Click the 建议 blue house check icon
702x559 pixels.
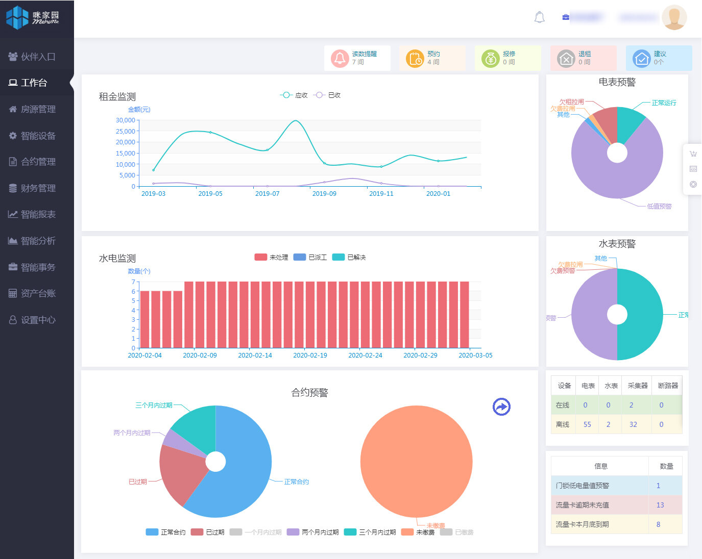click(x=642, y=58)
